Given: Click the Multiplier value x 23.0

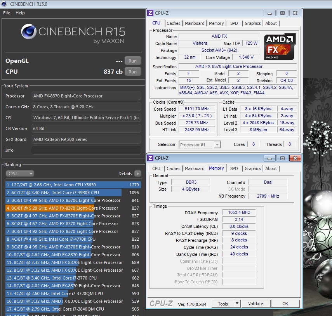Looking at the screenshot, I should click(x=197, y=116).
